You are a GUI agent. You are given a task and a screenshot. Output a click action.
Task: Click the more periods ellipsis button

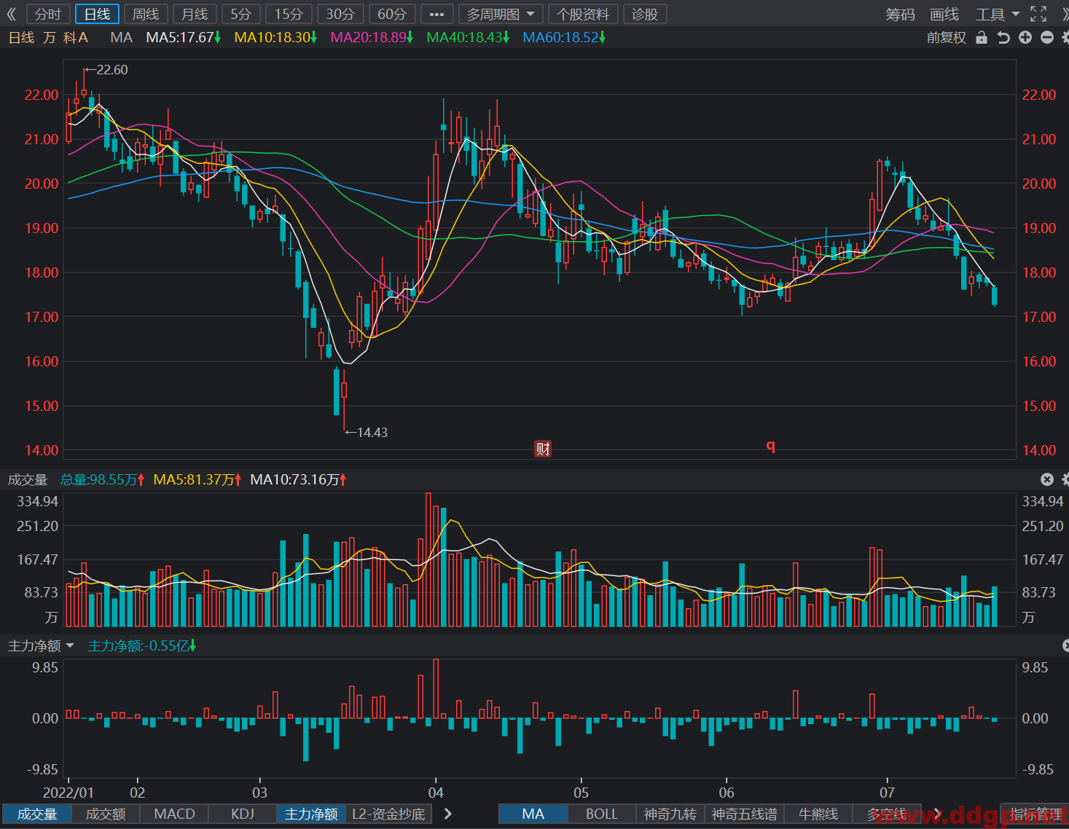pyautogui.click(x=437, y=14)
